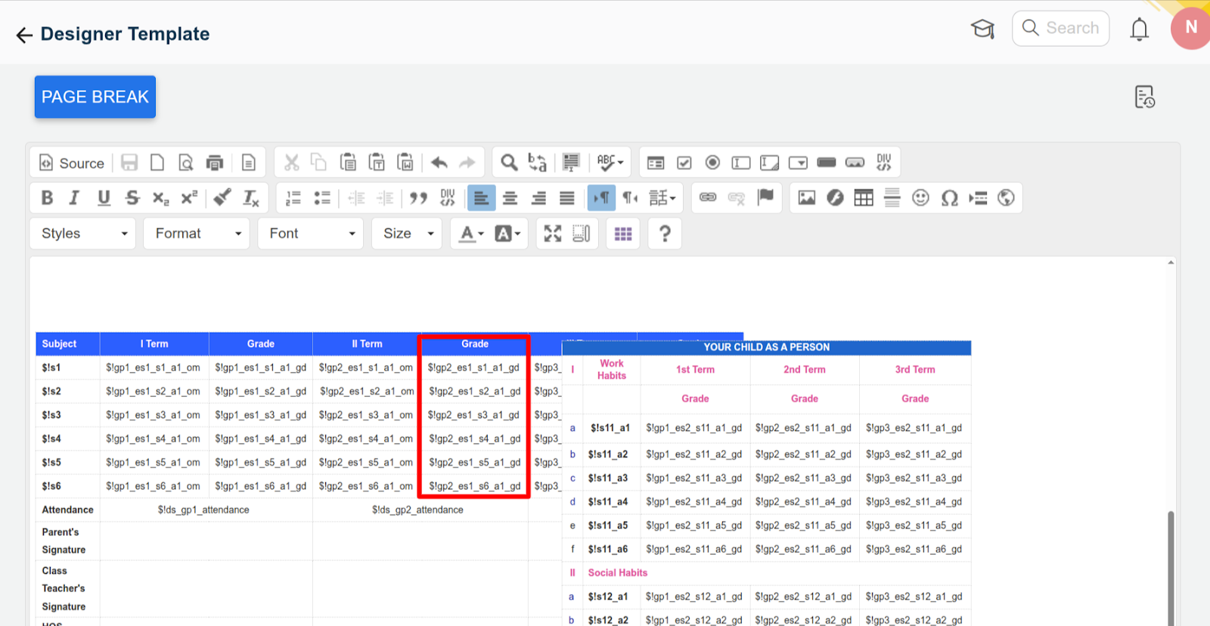This screenshot has height=626, width=1210.
Task: Open the Size dropdown menu
Action: click(x=407, y=234)
